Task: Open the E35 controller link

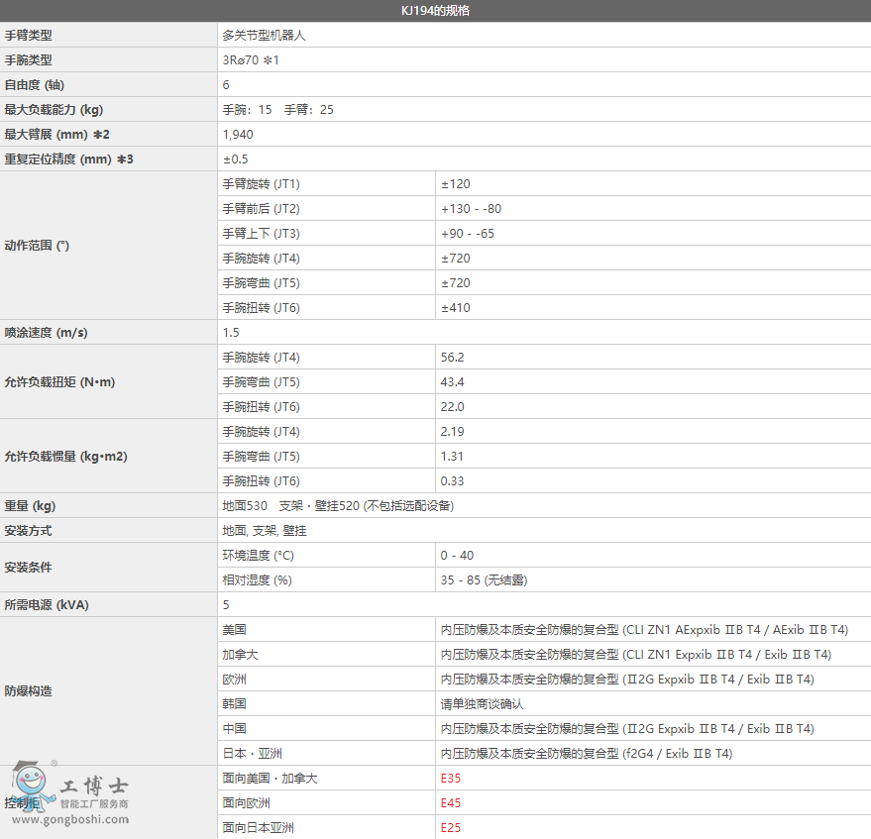Action: [451, 779]
